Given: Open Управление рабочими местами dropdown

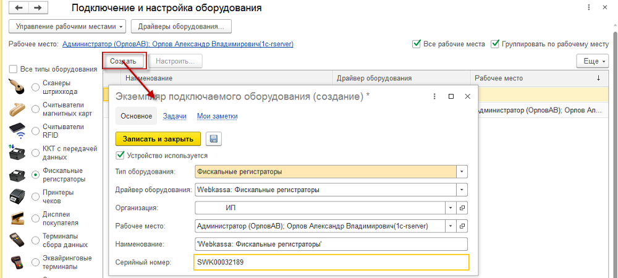Looking at the screenshot, I should point(67,27).
